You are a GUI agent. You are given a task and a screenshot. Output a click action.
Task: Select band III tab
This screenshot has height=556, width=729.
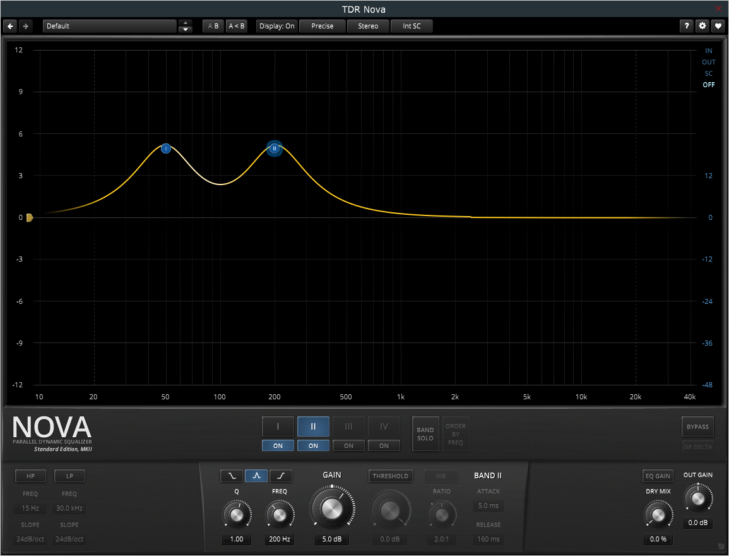point(348,426)
